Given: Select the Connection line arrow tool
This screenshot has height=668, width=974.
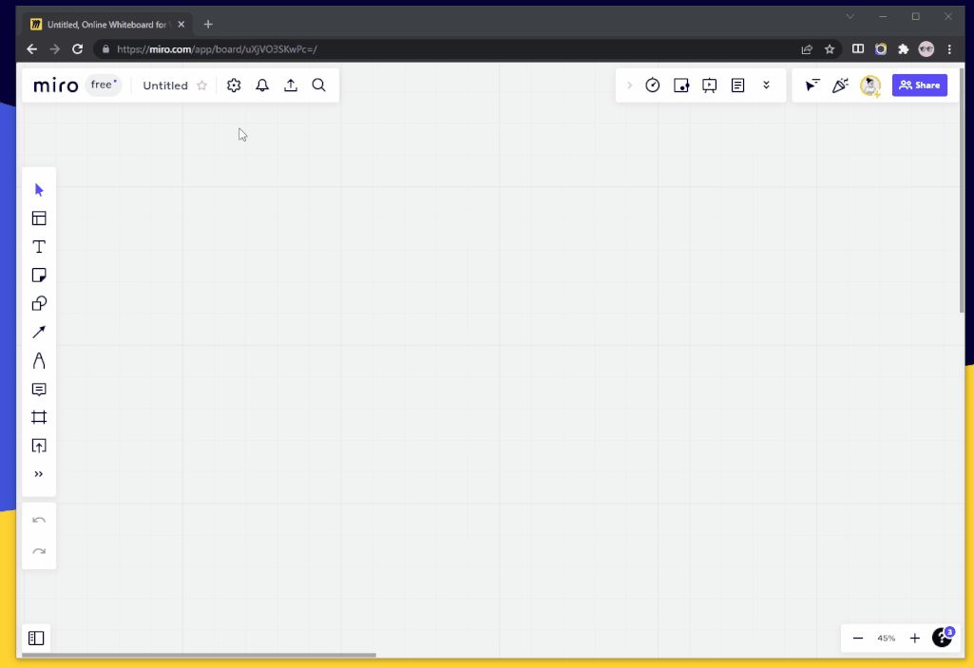Looking at the screenshot, I should coord(39,332).
